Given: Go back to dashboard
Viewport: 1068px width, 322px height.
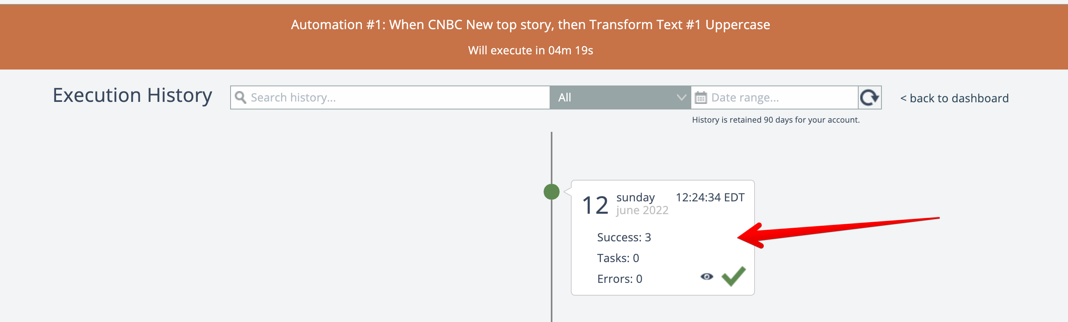Looking at the screenshot, I should coord(954,99).
